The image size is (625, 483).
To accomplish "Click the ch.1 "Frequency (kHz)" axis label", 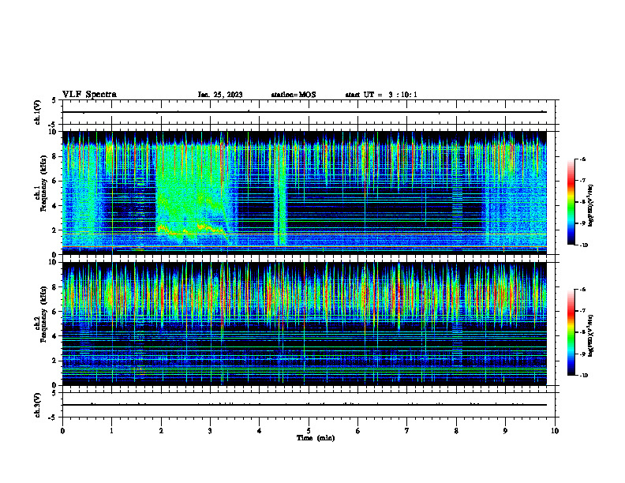I will tap(44, 184).
